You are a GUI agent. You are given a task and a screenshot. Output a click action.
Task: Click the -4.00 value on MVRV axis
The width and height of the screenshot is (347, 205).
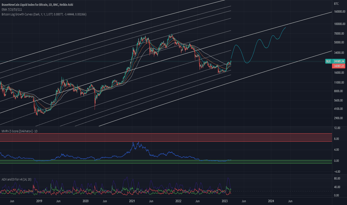[x=337, y=171]
